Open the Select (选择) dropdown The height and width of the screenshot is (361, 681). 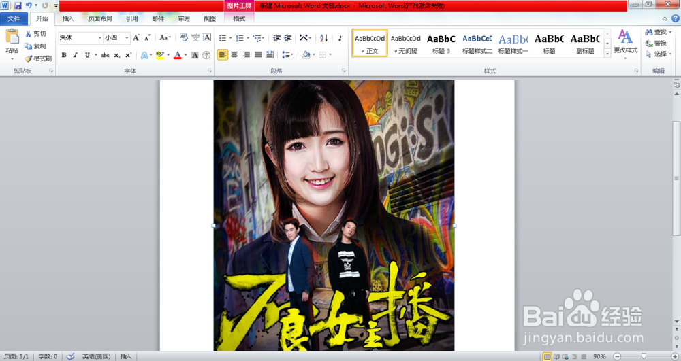pyautogui.click(x=659, y=54)
